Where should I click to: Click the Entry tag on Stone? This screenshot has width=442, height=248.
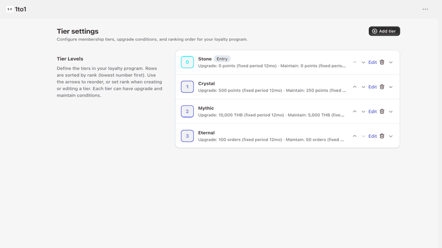tap(222, 59)
